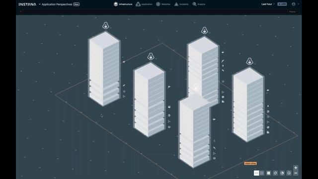
Task: Click the orange zone label
Action: (250, 164)
